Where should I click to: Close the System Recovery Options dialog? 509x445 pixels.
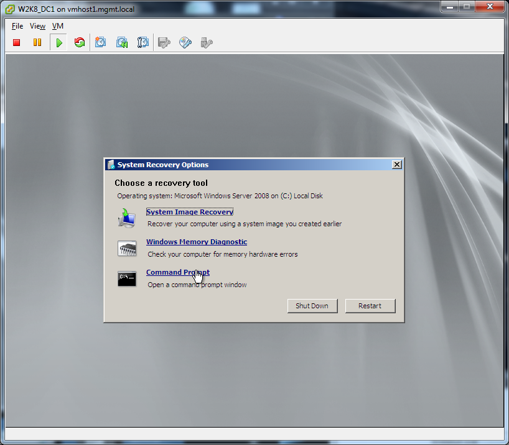(x=396, y=165)
